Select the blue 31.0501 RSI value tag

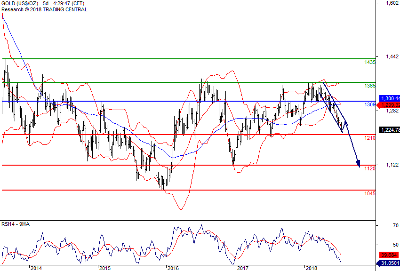click(388, 263)
